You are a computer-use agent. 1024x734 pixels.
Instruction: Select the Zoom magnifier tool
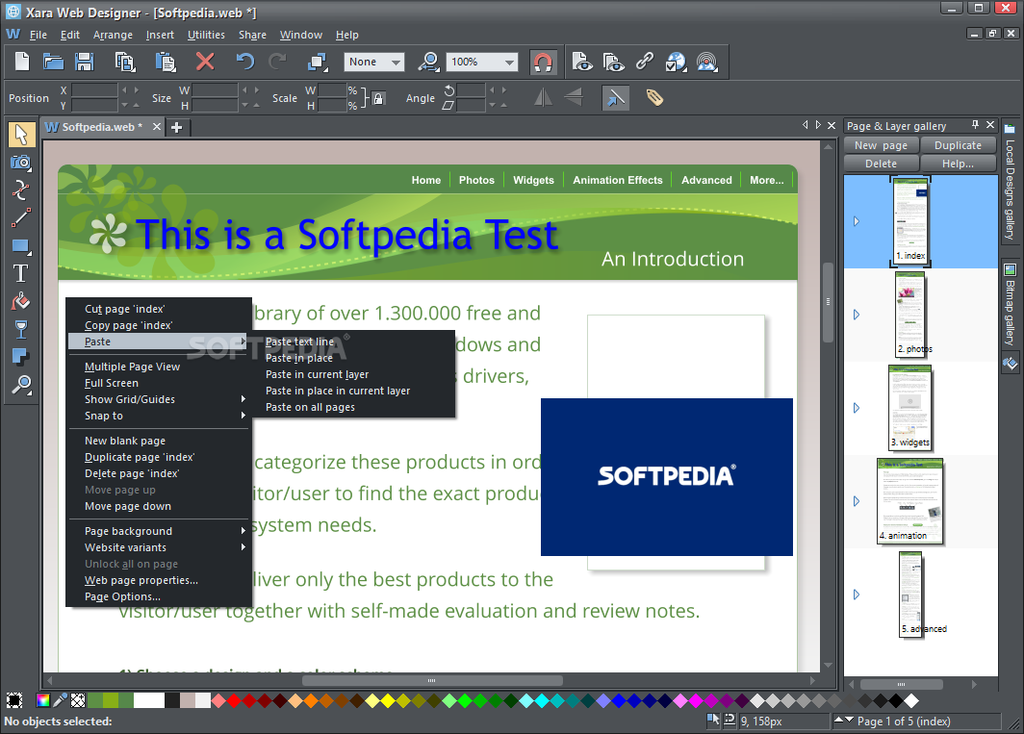click(x=21, y=385)
